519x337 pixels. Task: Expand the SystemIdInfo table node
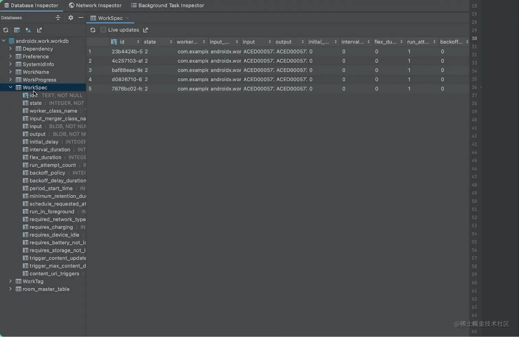click(10, 64)
